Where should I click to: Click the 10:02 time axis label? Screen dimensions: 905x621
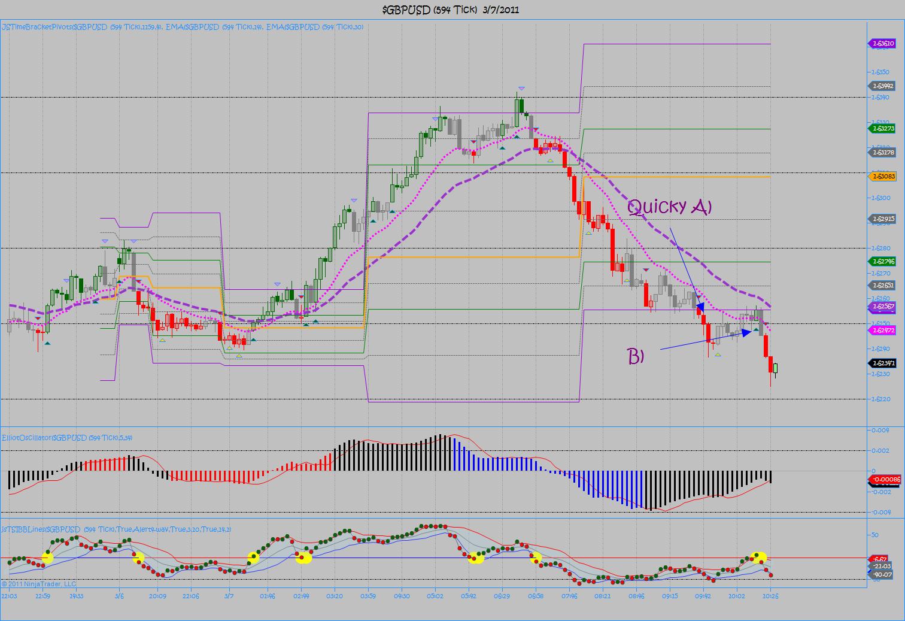737,596
